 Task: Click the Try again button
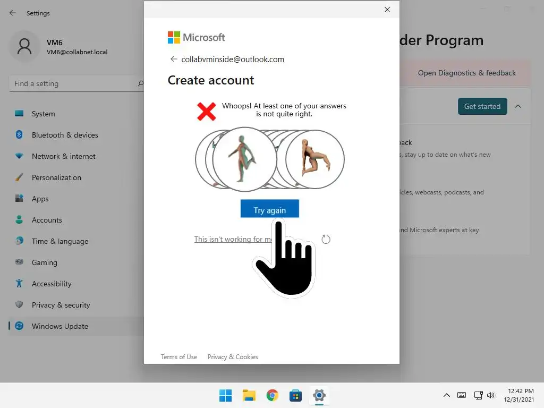269,208
